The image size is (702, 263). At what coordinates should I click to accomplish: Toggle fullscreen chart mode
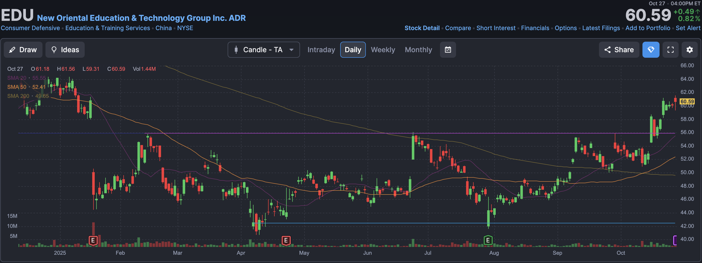pyautogui.click(x=670, y=50)
